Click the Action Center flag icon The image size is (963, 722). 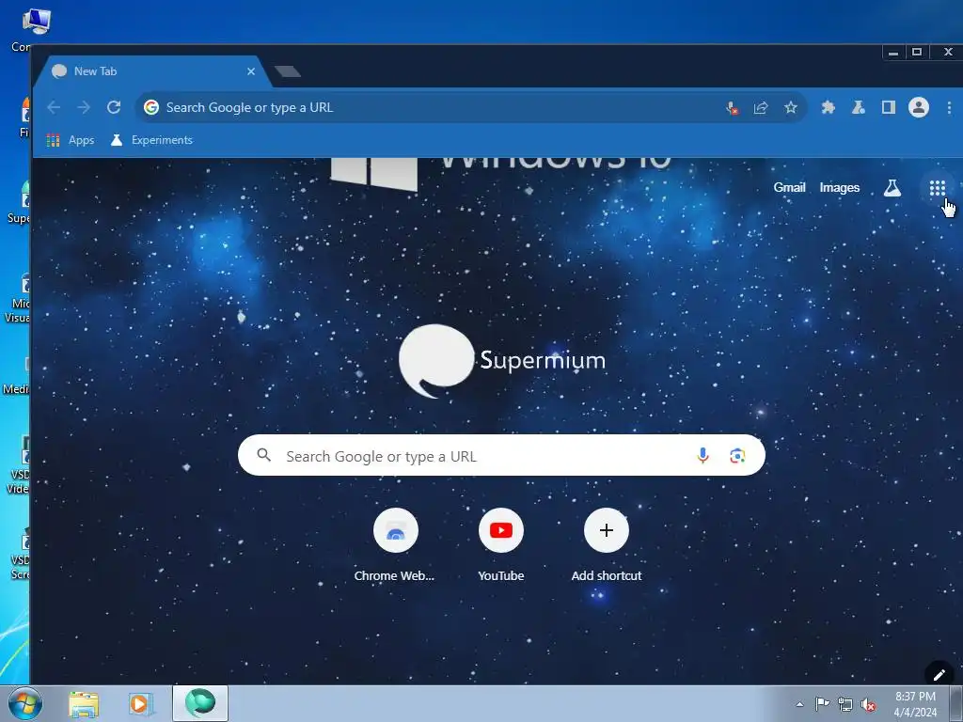click(822, 704)
